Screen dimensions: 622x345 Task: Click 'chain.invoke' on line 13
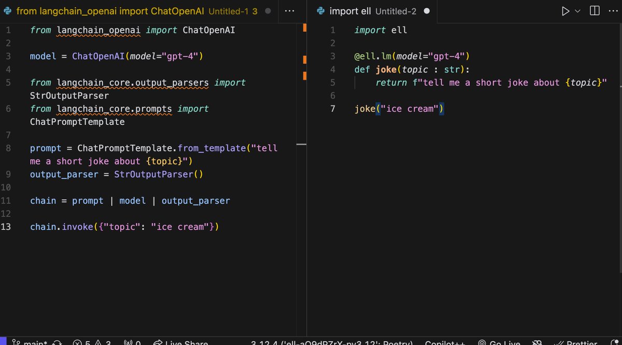[x=62, y=227]
